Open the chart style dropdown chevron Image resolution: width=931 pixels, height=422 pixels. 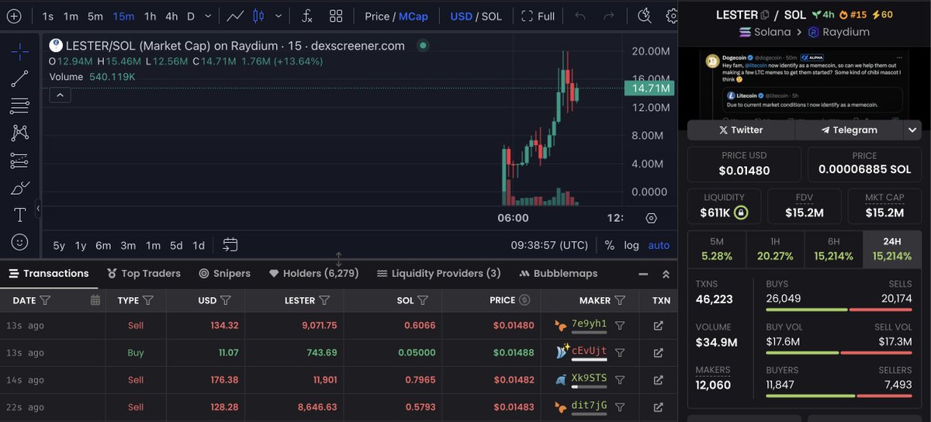click(278, 16)
